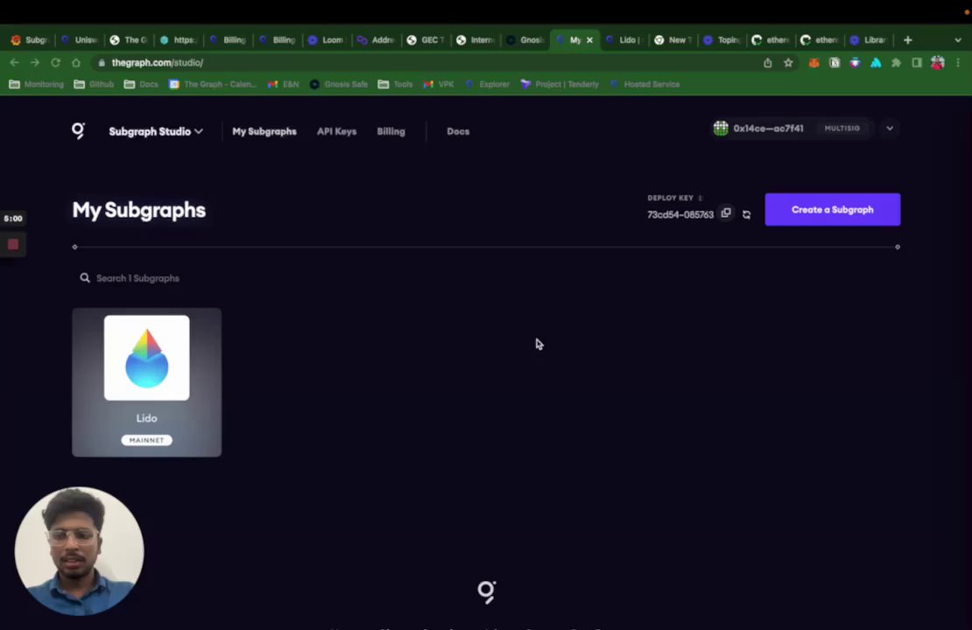This screenshot has width=972, height=630.
Task: Go back in browser history
Action: tap(14, 63)
